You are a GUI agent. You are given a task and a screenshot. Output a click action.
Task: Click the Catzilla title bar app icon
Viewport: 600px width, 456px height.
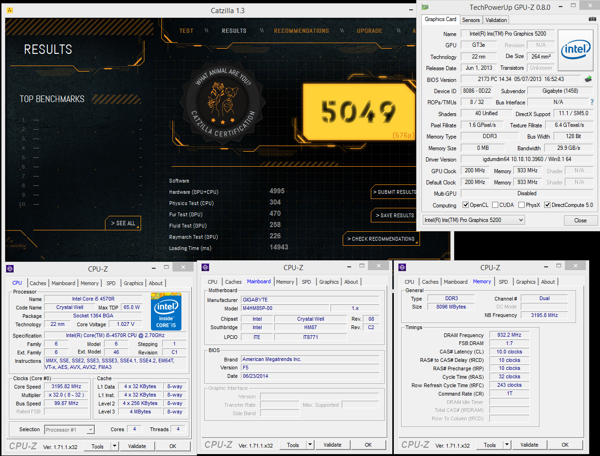[10, 10]
